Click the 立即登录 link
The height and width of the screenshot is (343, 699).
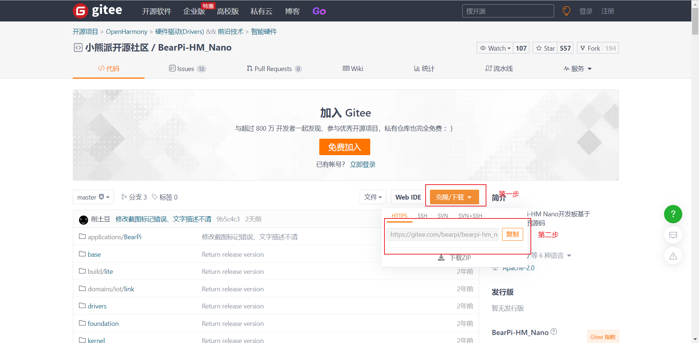pyautogui.click(x=363, y=165)
